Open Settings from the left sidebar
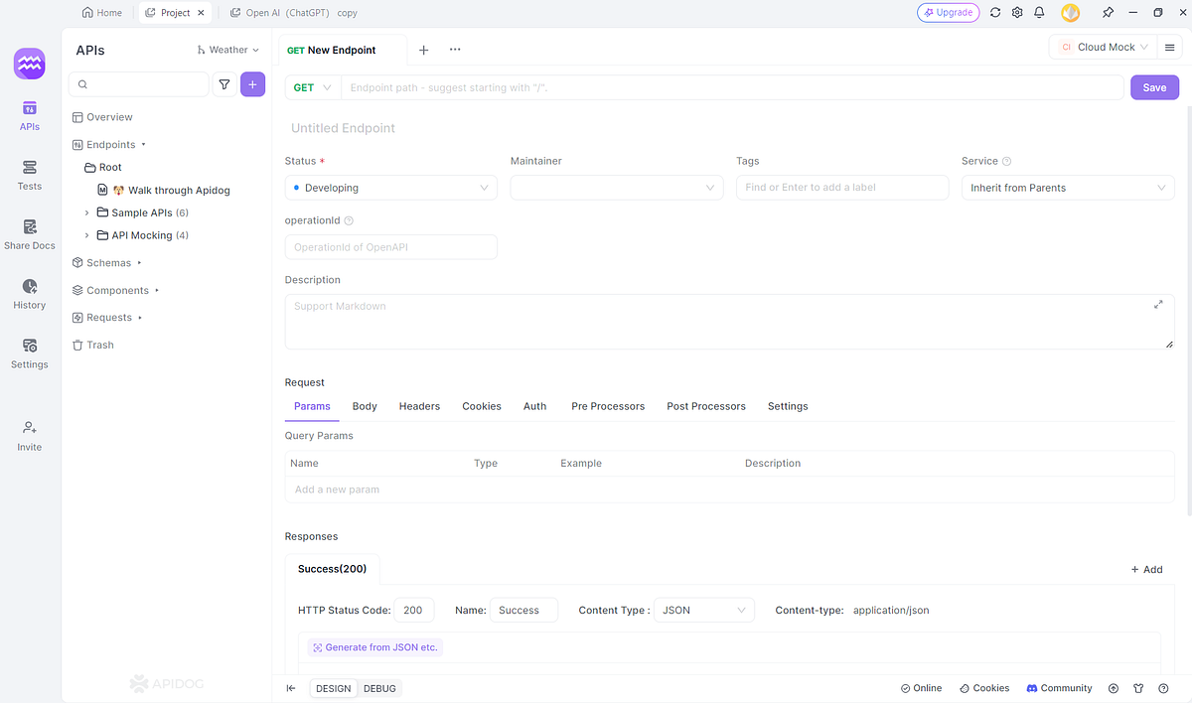1192x703 pixels. point(29,353)
